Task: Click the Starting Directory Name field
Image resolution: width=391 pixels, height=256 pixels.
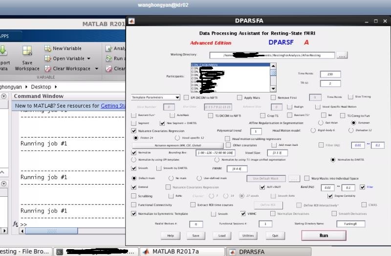Action: [350, 224]
